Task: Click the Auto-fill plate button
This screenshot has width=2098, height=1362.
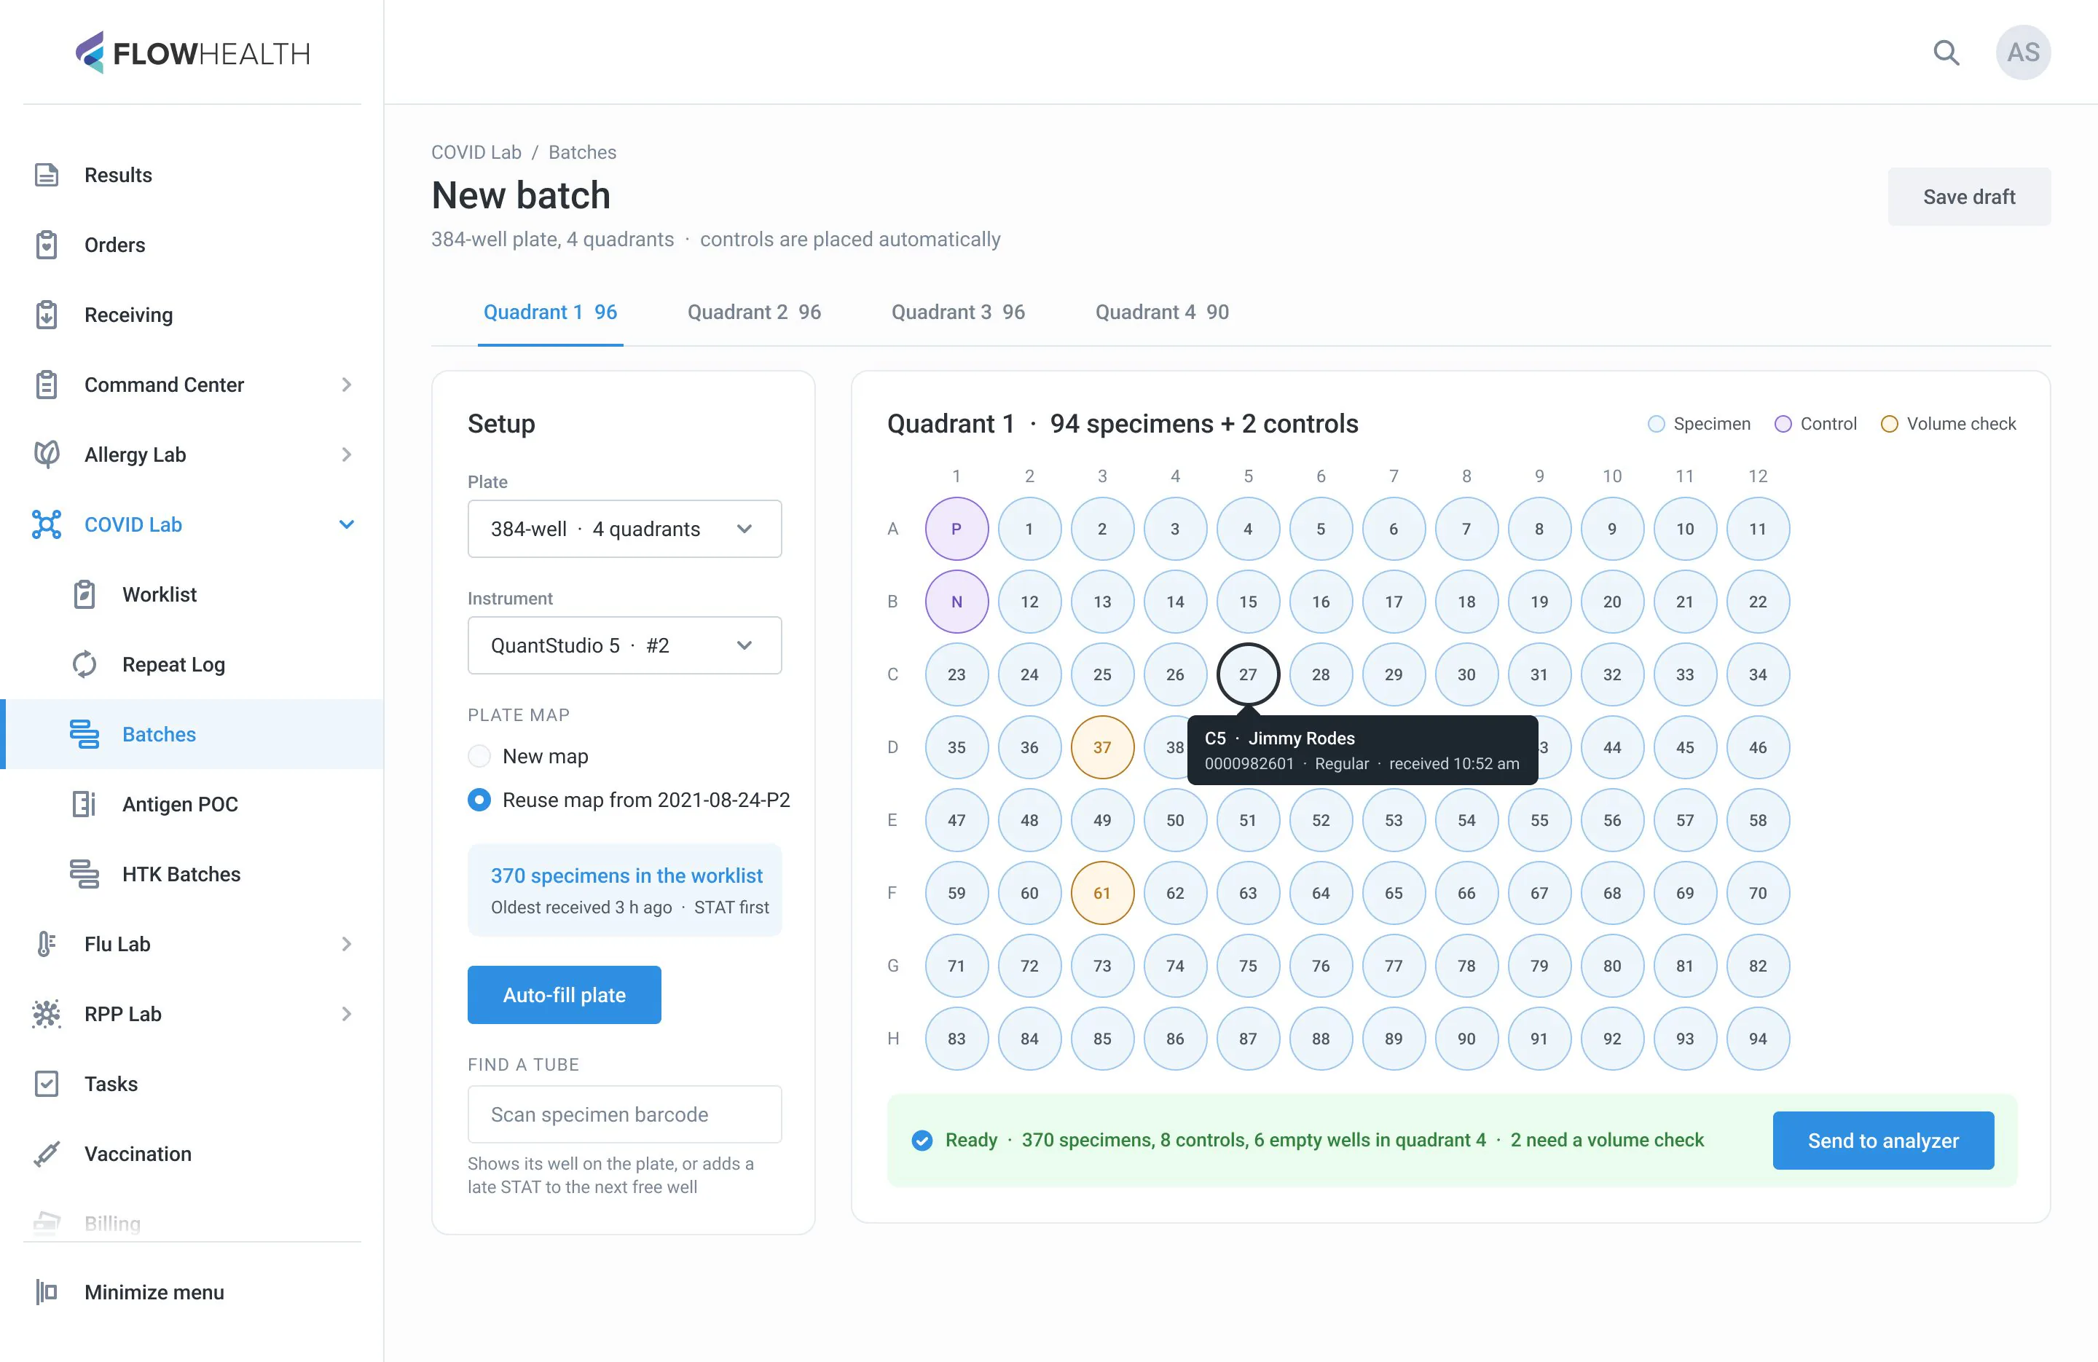Action: point(564,994)
